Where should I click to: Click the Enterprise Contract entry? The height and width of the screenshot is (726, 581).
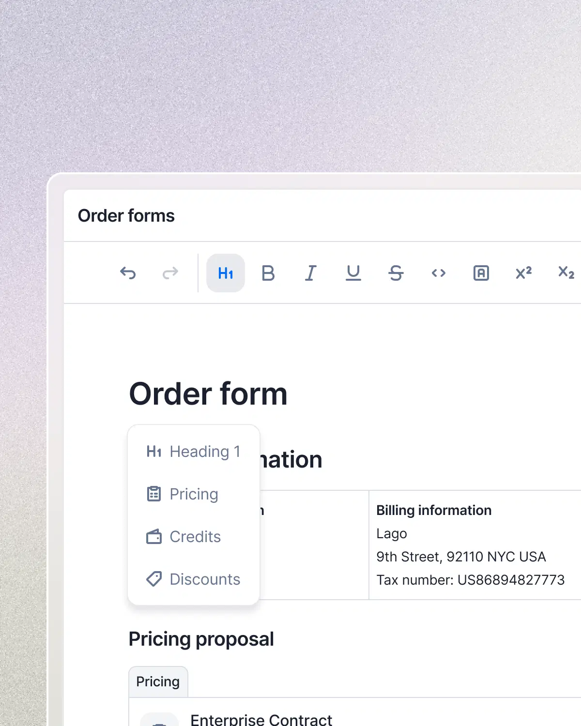click(261, 719)
